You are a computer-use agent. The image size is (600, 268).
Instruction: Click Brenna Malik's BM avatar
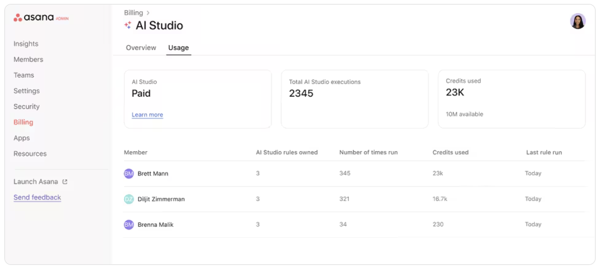click(129, 225)
